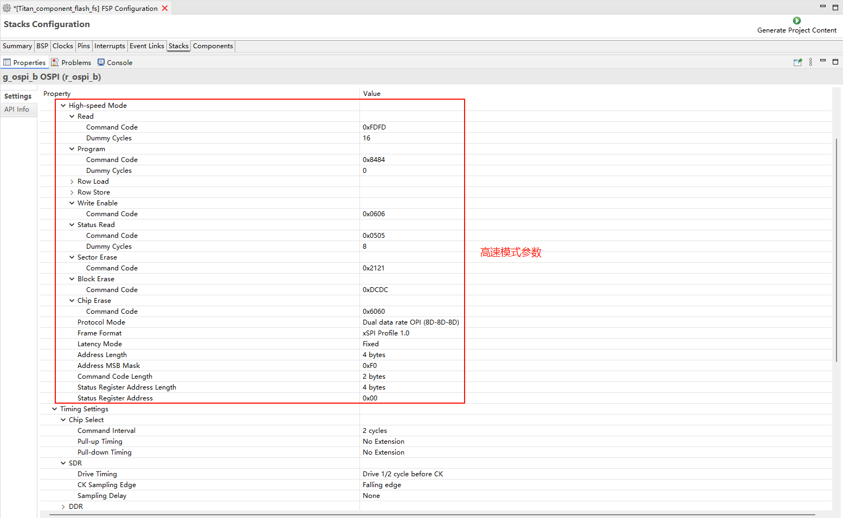Open the Properties panel view menu (three dots)
Image resolution: width=843 pixels, height=518 pixels.
tap(810, 62)
